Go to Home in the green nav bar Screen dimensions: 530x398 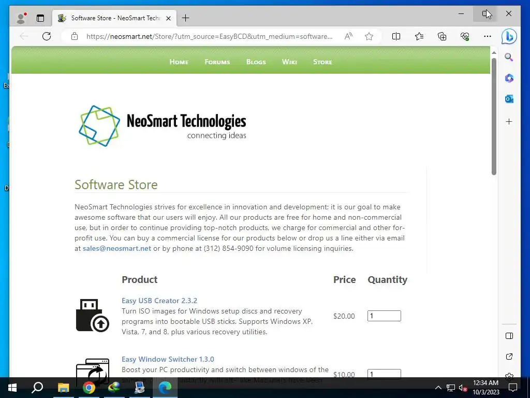pyautogui.click(x=179, y=62)
